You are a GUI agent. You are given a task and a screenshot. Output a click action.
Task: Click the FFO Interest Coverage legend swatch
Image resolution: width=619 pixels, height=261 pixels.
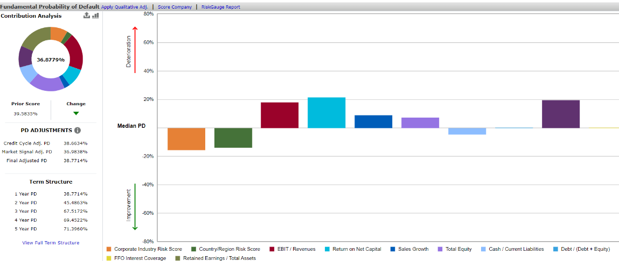pos(109,258)
